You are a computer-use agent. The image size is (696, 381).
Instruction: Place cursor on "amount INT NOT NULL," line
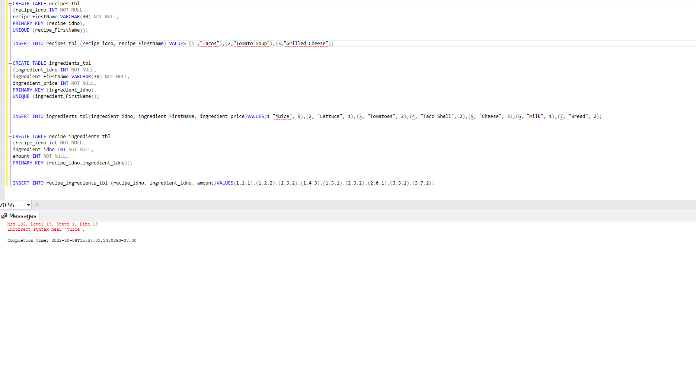[x=41, y=156]
